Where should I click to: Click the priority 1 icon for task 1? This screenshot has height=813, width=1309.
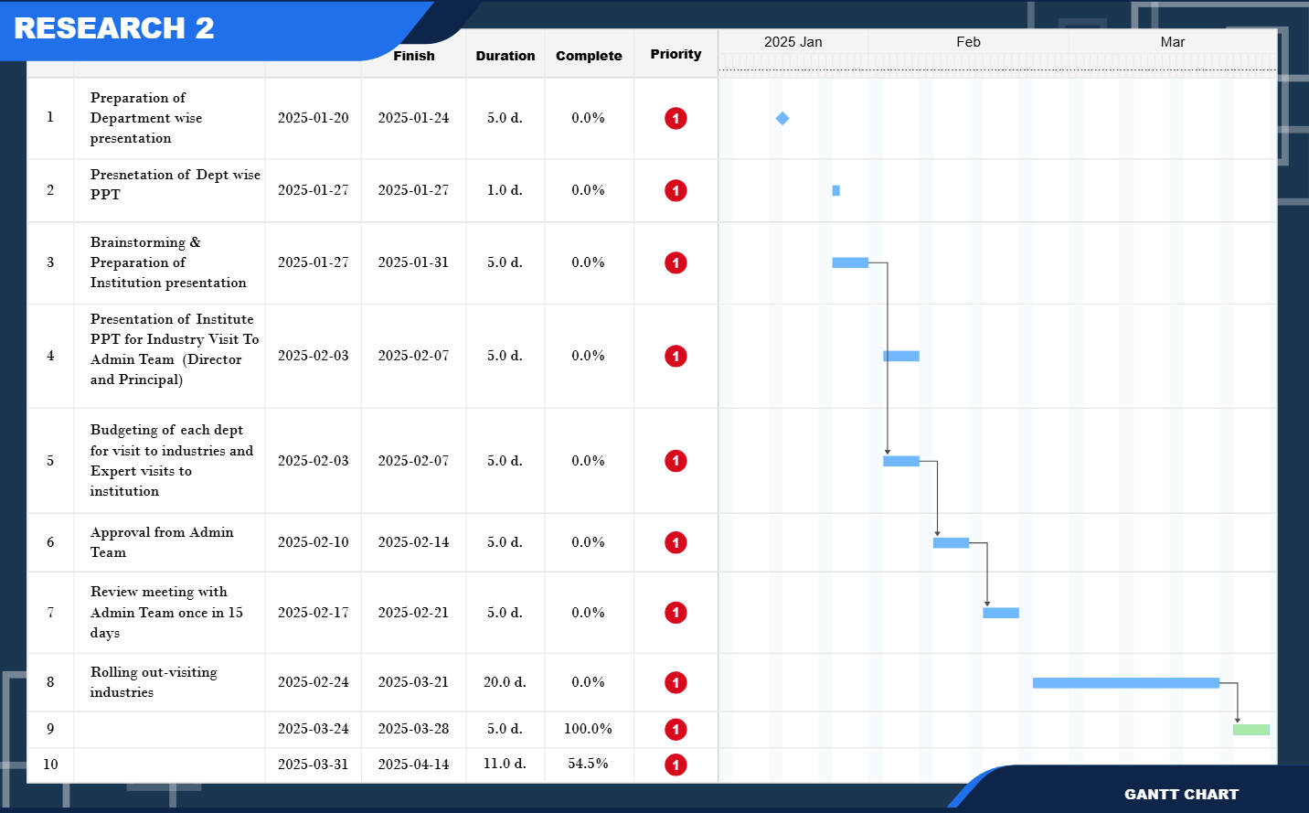click(x=676, y=119)
